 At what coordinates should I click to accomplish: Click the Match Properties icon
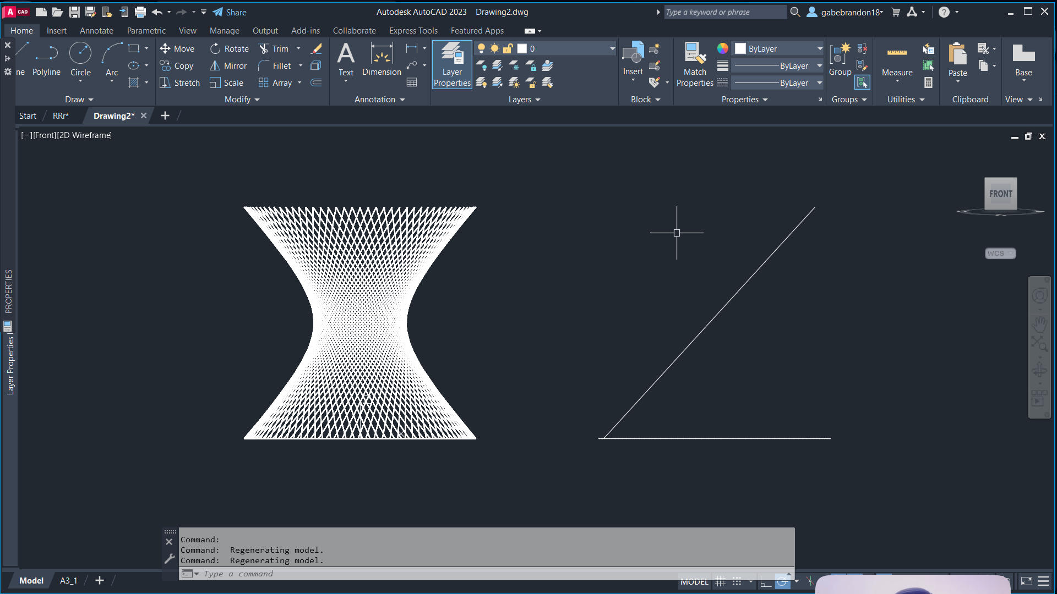tap(695, 54)
